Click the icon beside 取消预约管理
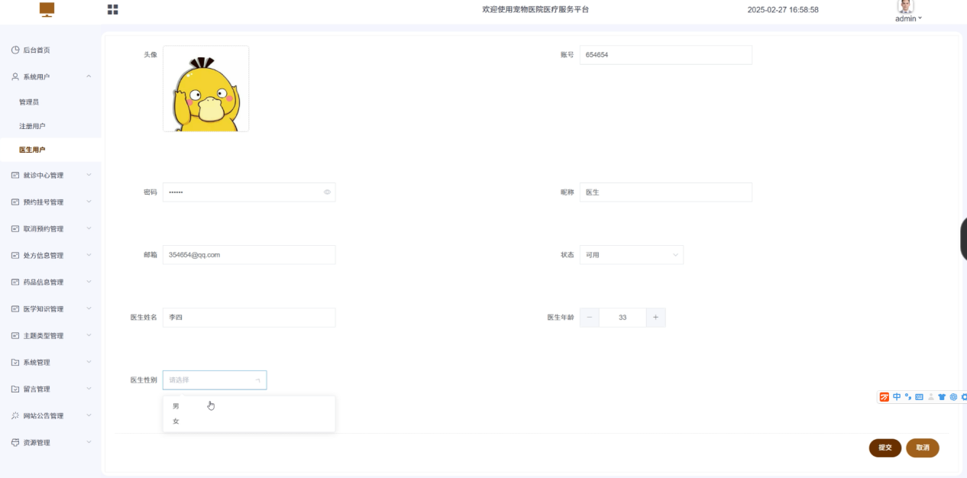 [15, 229]
